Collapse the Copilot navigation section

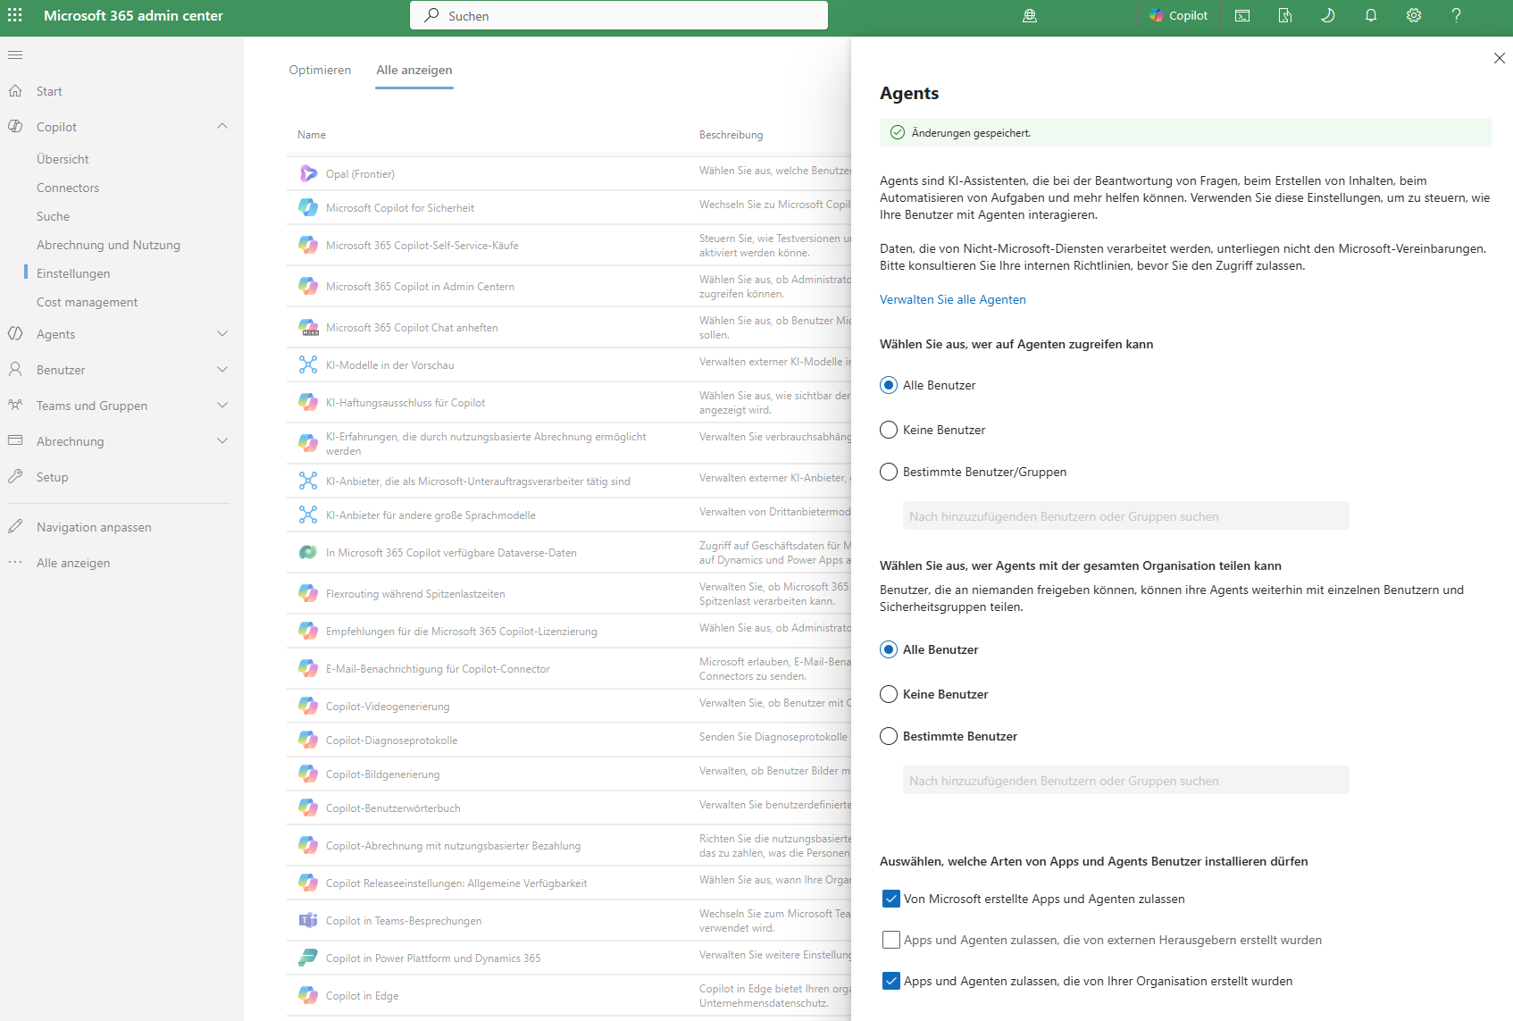pyautogui.click(x=222, y=127)
